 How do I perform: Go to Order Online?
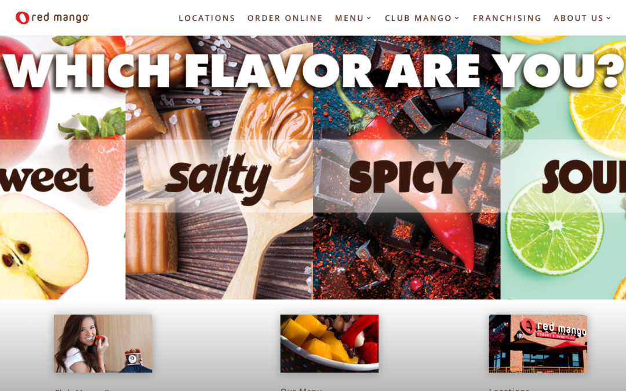285,18
